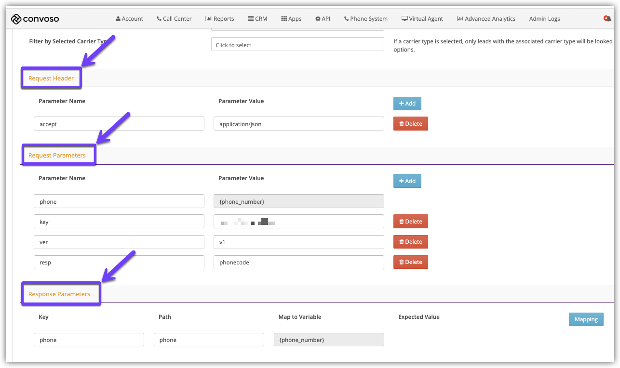Image resolution: width=620 pixels, height=368 pixels.
Task: Open the Virtual Agent menu
Action: (x=422, y=19)
